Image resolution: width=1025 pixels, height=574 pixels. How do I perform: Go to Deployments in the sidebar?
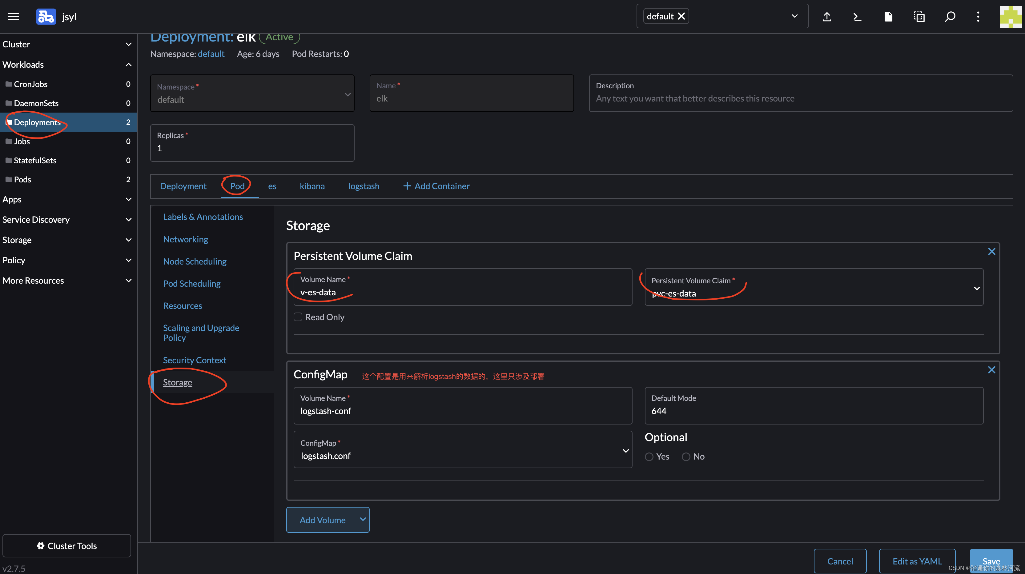(x=68, y=122)
